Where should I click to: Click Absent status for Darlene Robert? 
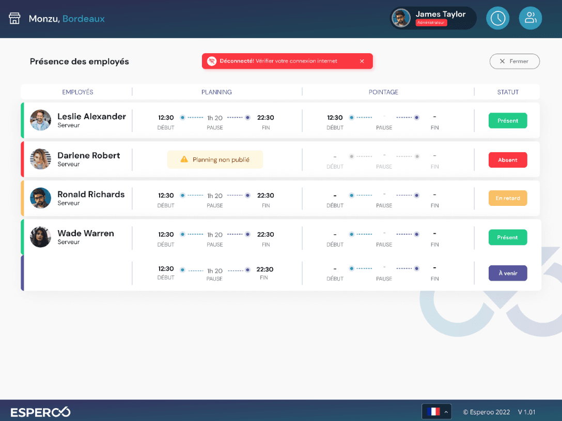click(x=507, y=160)
